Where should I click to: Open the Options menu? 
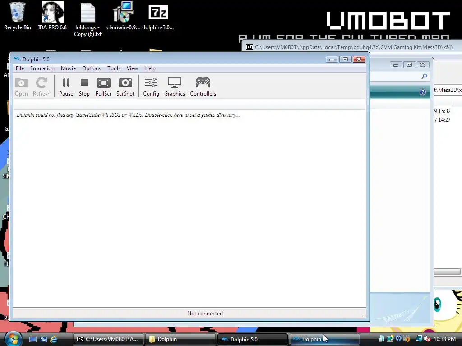pos(91,68)
